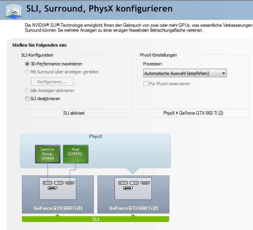Click the DisplayPort connector on GTX 660 Ti (2)
Image resolution: width=253 pixels, height=230 pixels.
(128, 188)
